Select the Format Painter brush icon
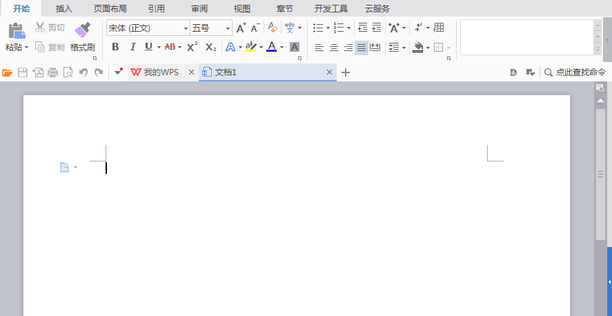612x316 pixels. pos(82,30)
